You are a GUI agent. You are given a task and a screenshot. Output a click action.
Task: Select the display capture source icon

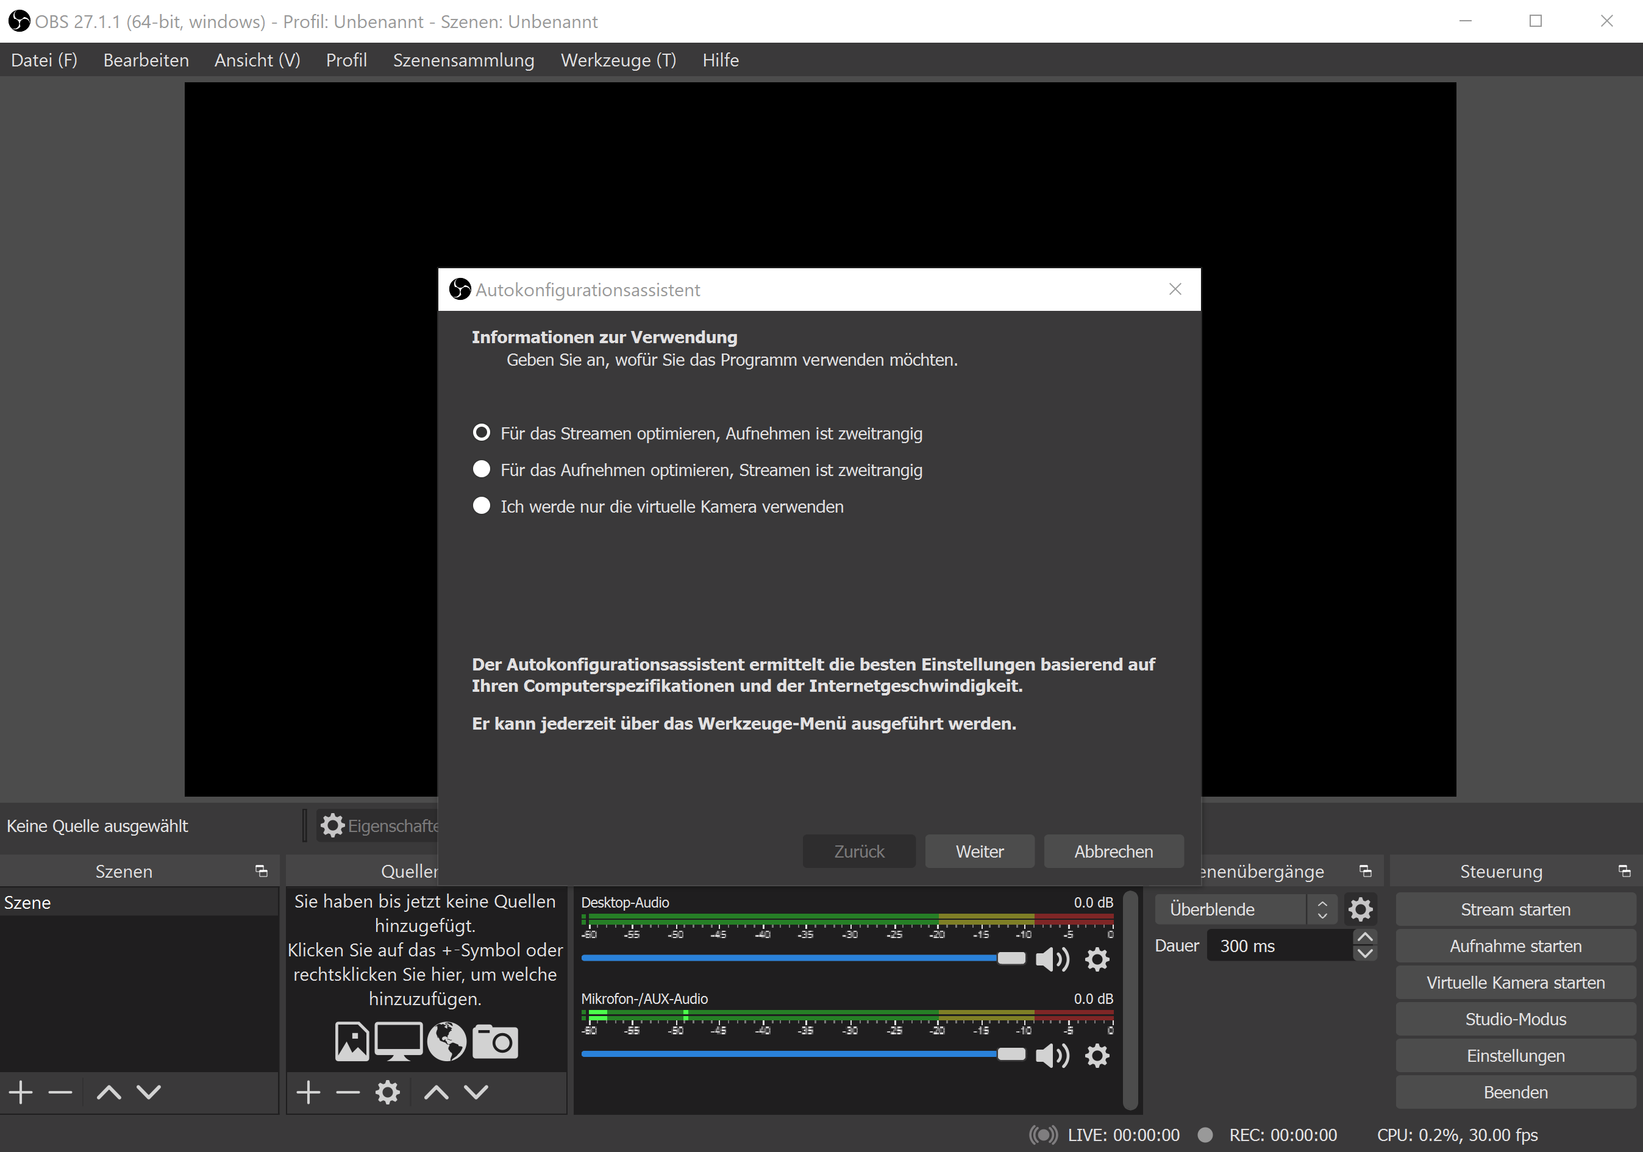pos(399,1041)
